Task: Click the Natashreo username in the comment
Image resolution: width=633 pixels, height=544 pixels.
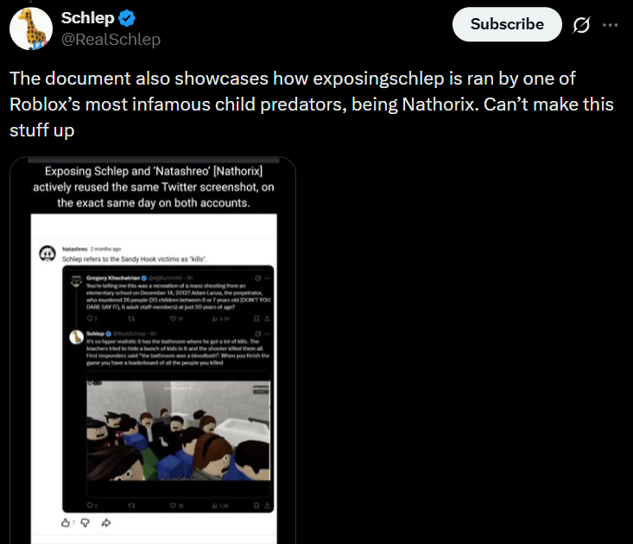Action: (x=76, y=248)
